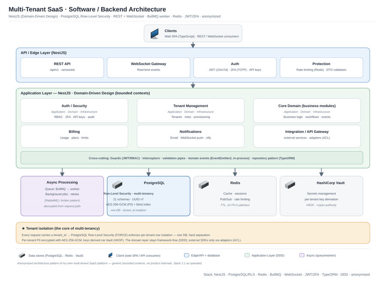This screenshot has width=386, height=288.
Task: Click the 'external services · adapters (ACL)' text
Action: click(307, 138)
